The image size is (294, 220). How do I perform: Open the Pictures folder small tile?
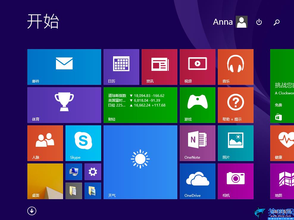tap(93, 191)
